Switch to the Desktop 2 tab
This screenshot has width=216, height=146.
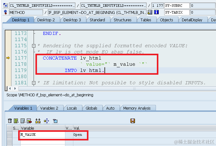(x=46, y=20)
